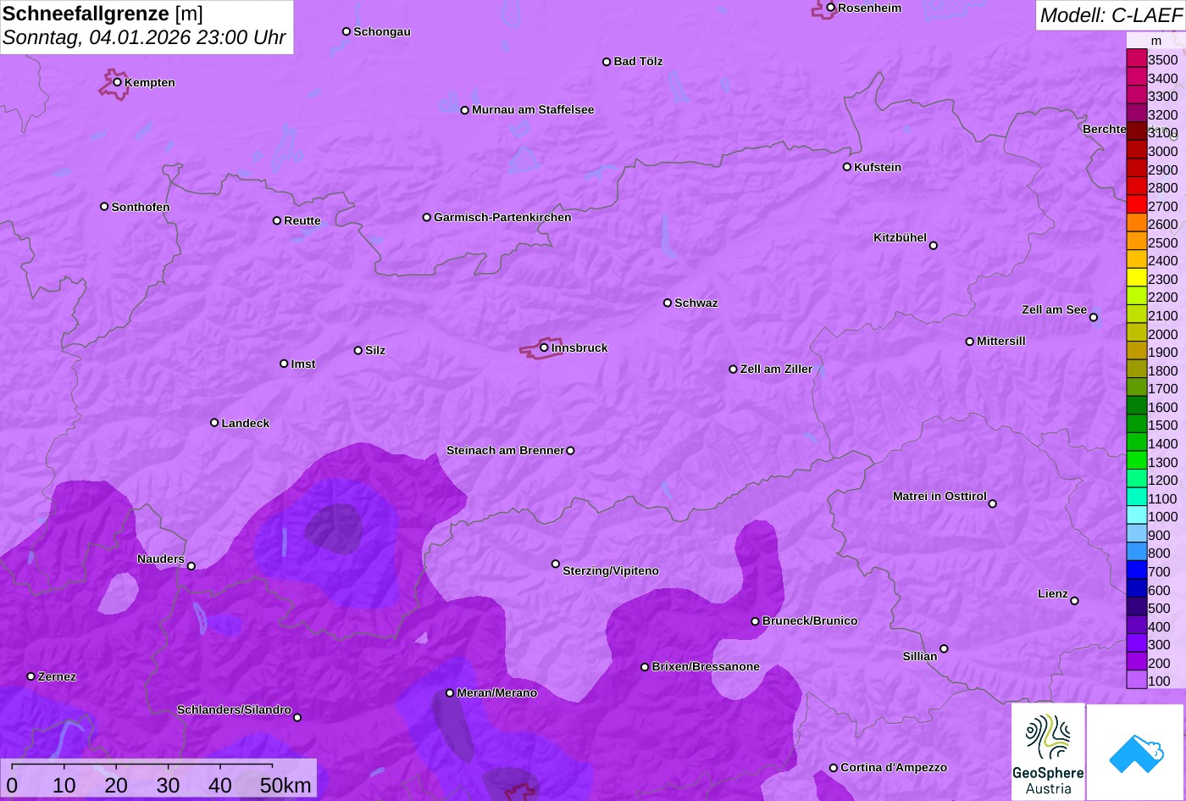Select the Bad Tölz marker circle
Image resolution: width=1186 pixels, height=801 pixels.
(607, 62)
